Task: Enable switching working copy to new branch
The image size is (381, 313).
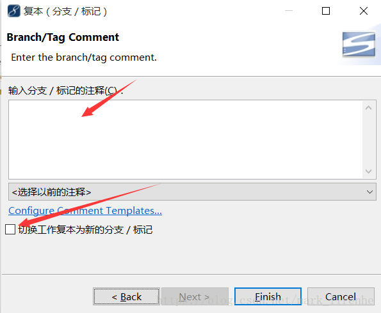Action: (10, 229)
